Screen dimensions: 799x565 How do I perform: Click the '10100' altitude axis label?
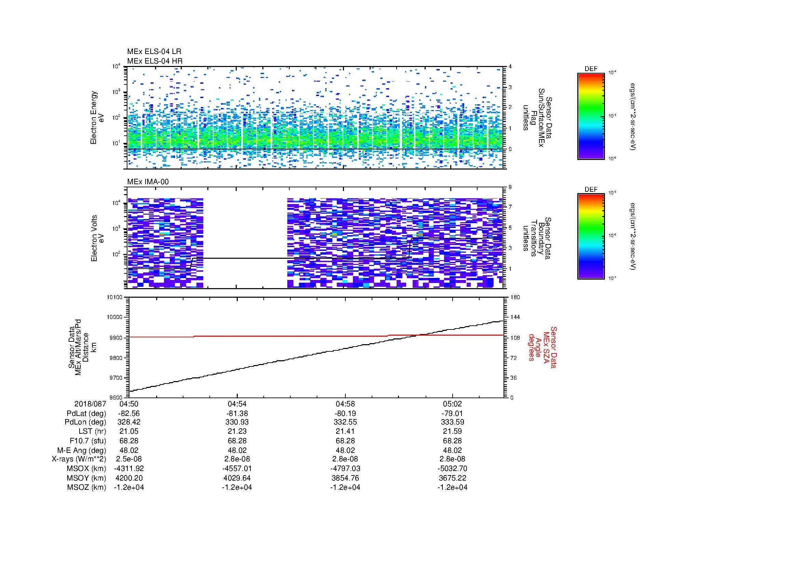click(115, 297)
